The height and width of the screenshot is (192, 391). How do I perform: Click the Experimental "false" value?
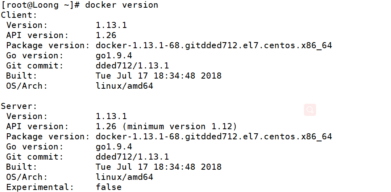[108, 187]
